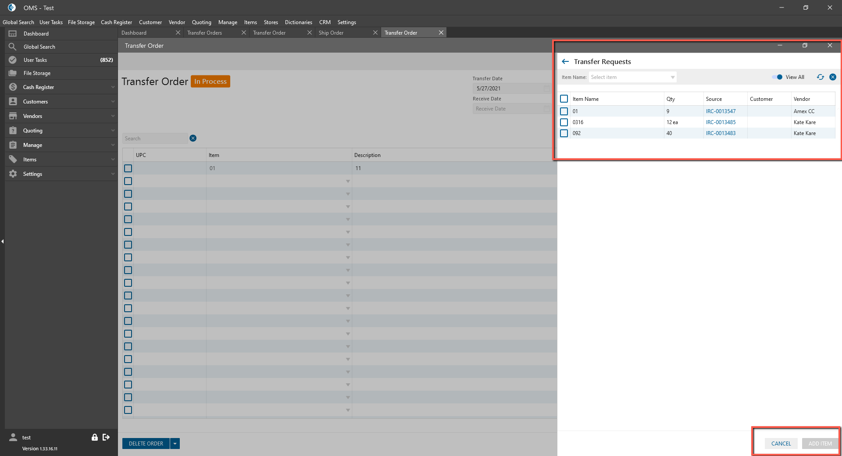Close the first Transfer Order tab

pos(310,33)
